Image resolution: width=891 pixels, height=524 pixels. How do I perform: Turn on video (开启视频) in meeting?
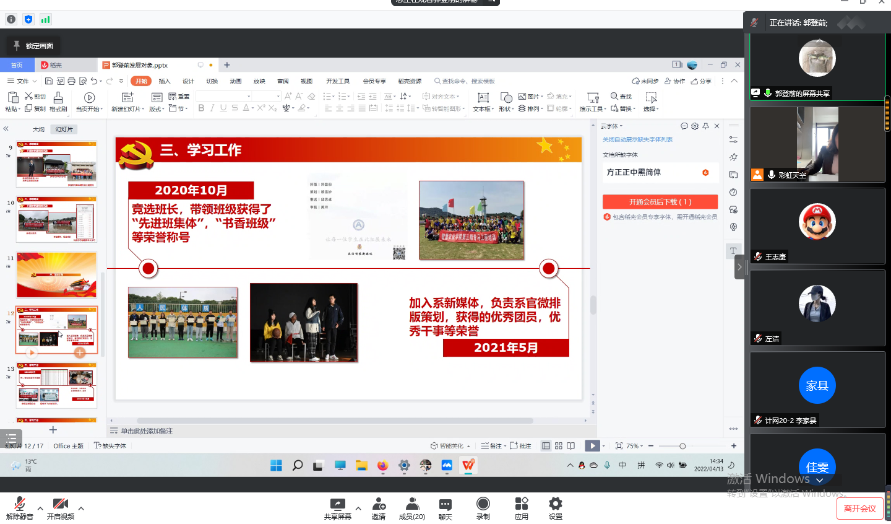click(61, 507)
